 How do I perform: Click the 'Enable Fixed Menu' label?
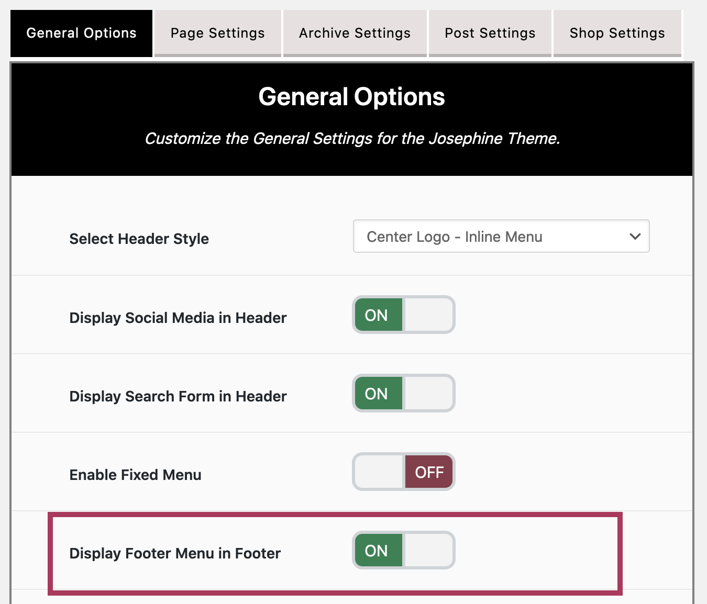[136, 475]
